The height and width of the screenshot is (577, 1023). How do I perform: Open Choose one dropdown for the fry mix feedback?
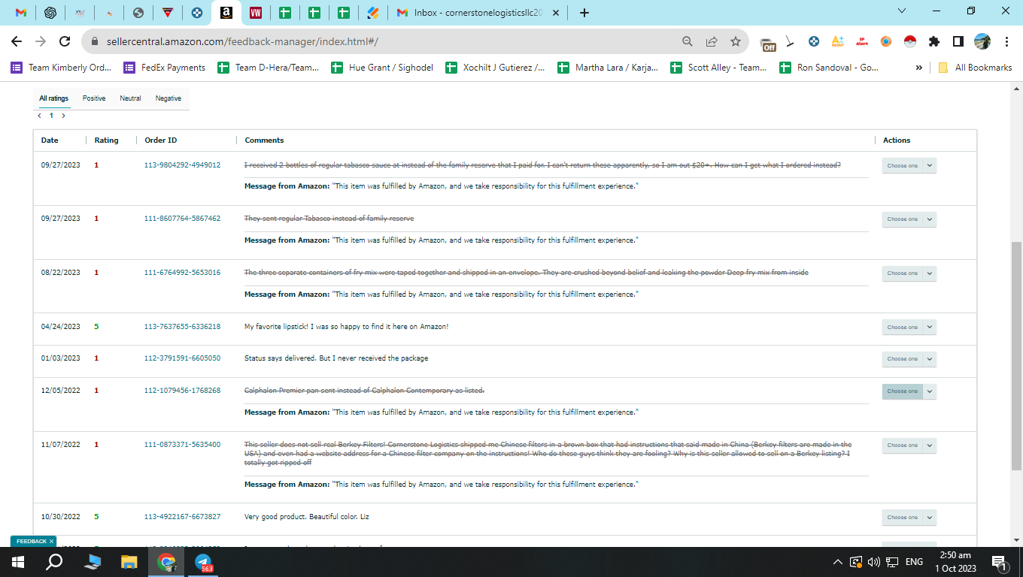pos(909,273)
